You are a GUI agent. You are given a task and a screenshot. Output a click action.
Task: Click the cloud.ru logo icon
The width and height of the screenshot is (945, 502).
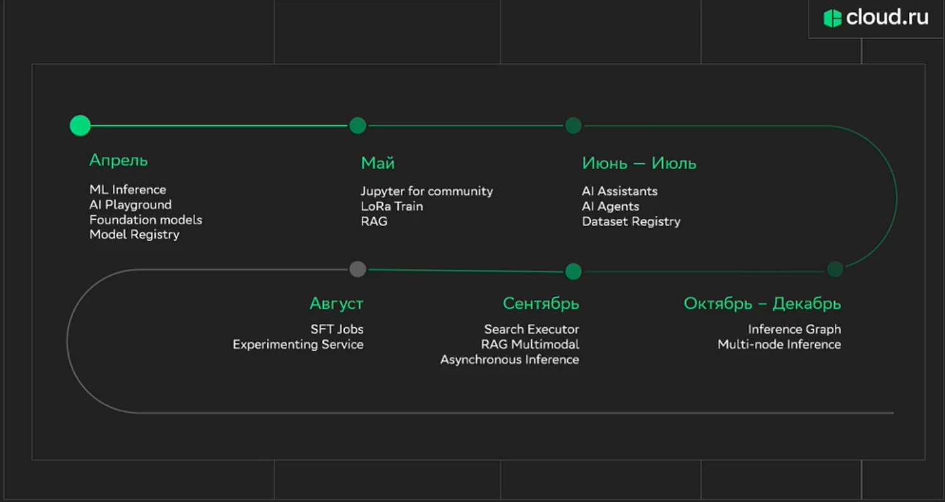click(832, 18)
